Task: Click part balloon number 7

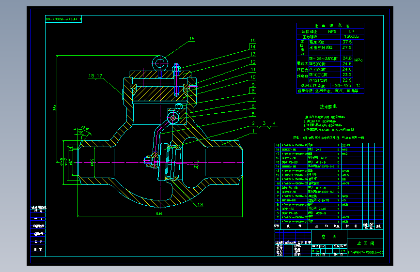Action: [253, 98]
